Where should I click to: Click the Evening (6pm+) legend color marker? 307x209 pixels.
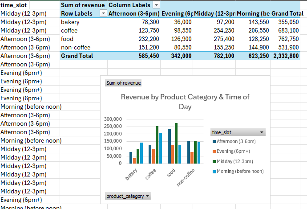click(214, 151)
